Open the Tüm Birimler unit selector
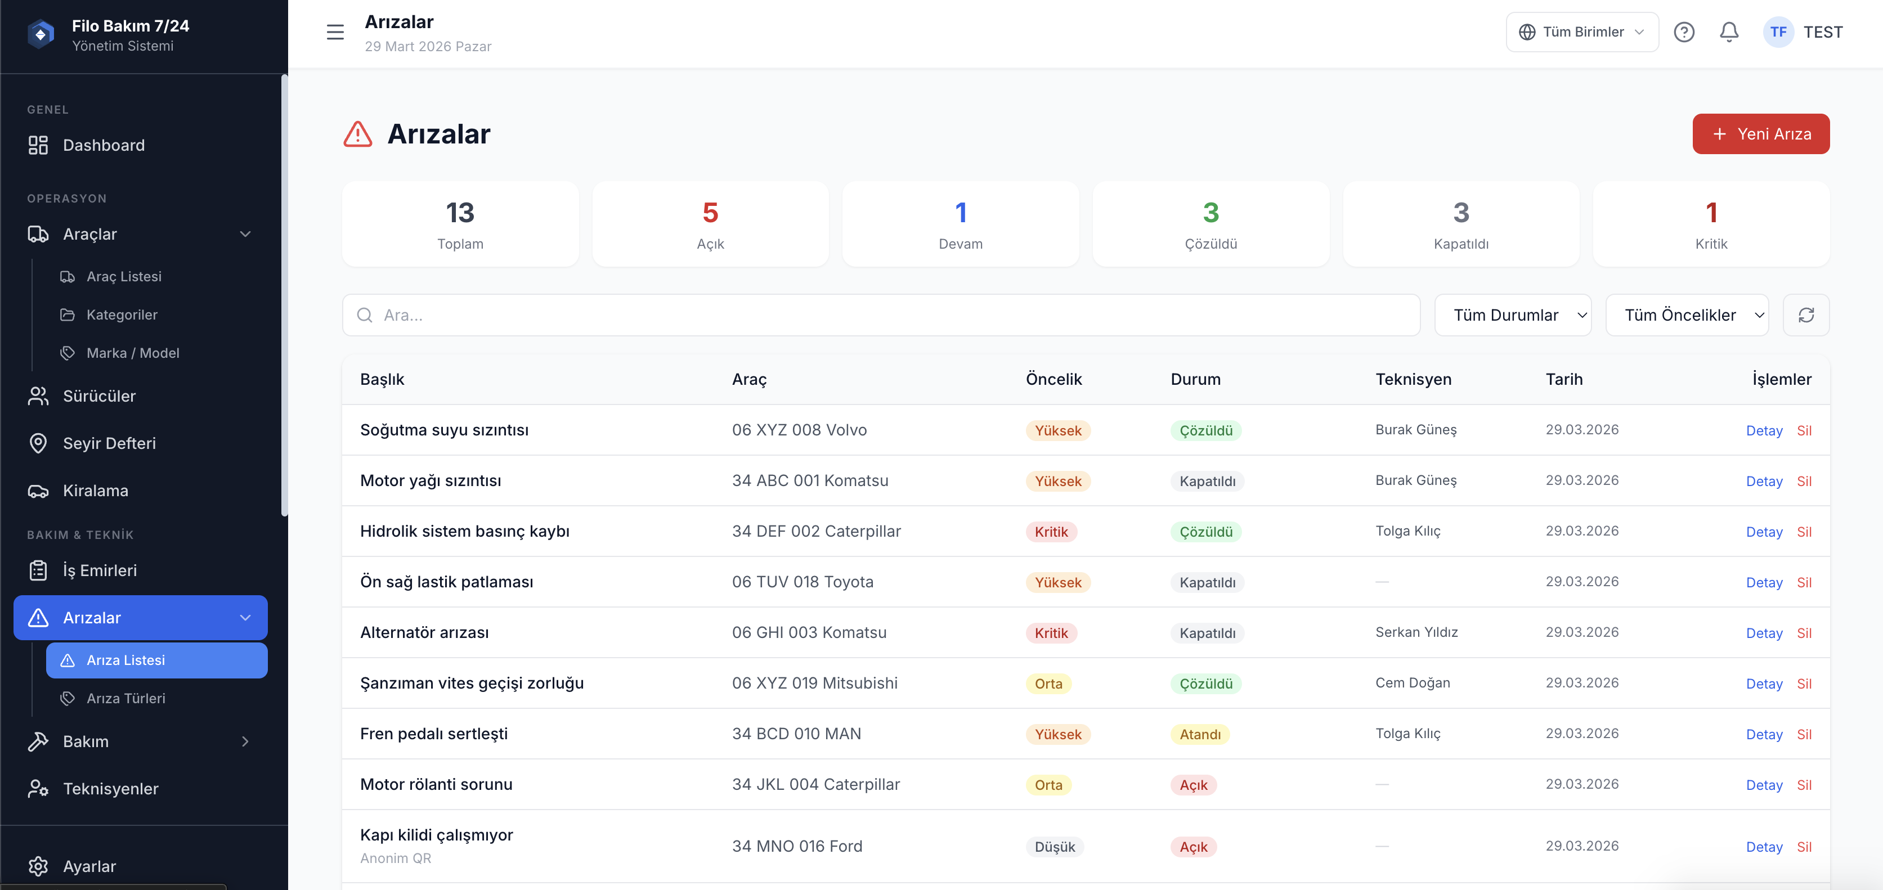Screen dimensions: 1883x890 (x=1581, y=32)
